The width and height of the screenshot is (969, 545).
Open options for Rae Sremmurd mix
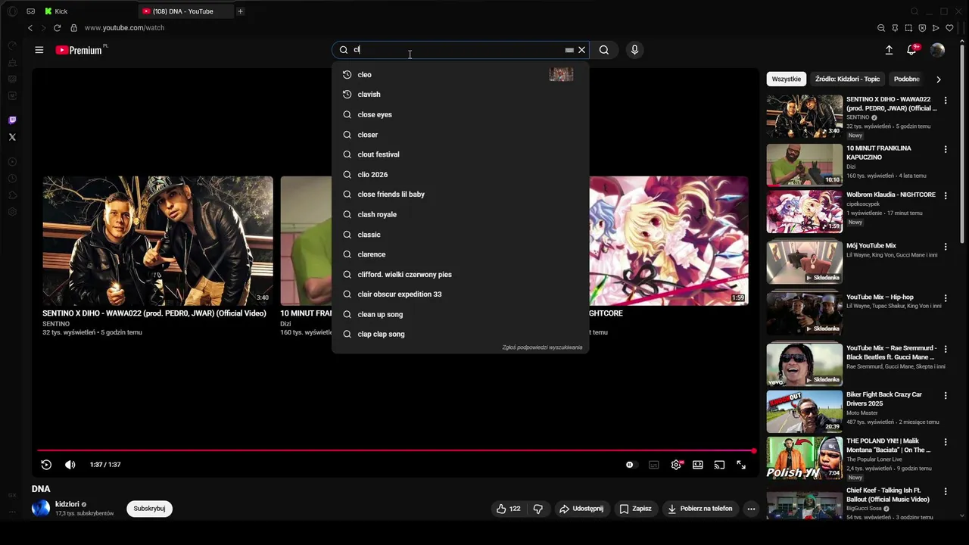point(945,349)
